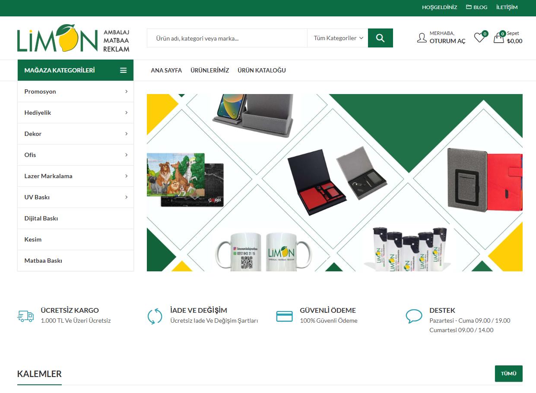Open the Ürün Kataloğu menu item
The width and height of the screenshot is (536, 393).
(x=262, y=70)
